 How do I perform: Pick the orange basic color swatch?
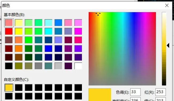(x=19, y=48)
